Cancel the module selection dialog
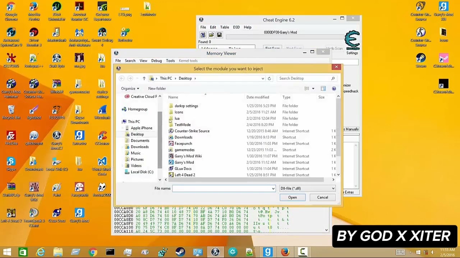Screen dimensions: 460x258 (x=322, y=197)
